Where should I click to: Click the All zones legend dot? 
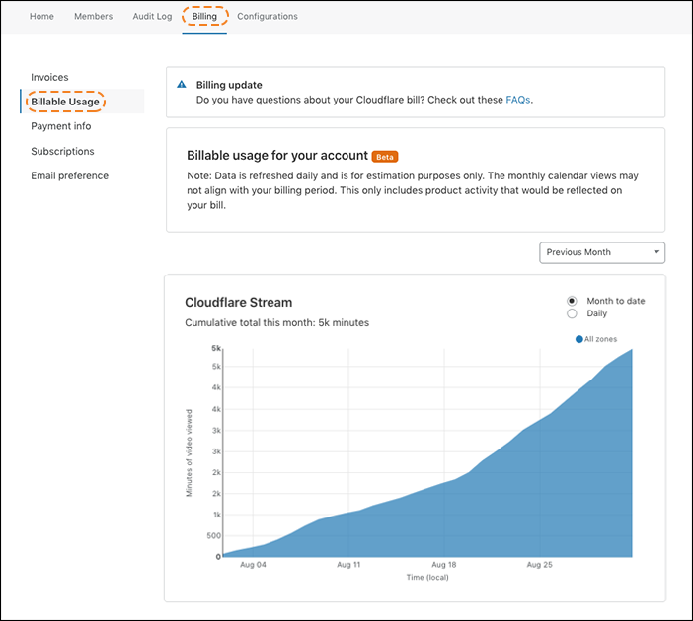[579, 339]
